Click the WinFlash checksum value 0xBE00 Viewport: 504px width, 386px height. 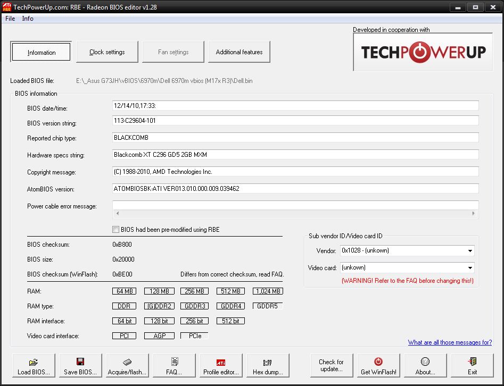tap(122, 274)
